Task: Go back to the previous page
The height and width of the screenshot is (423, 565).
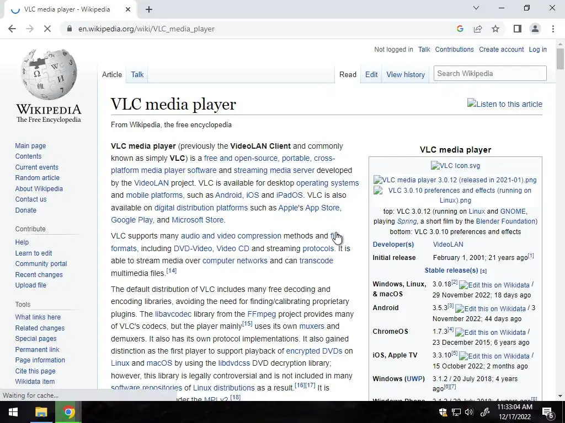Action: pyautogui.click(x=12, y=29)
